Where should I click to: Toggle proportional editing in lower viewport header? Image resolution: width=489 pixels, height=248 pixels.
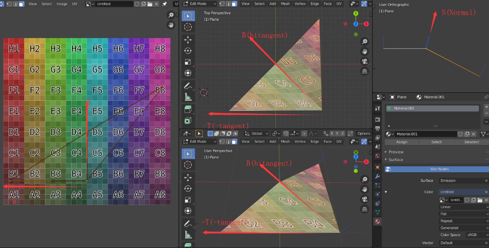tap(304, 133)
